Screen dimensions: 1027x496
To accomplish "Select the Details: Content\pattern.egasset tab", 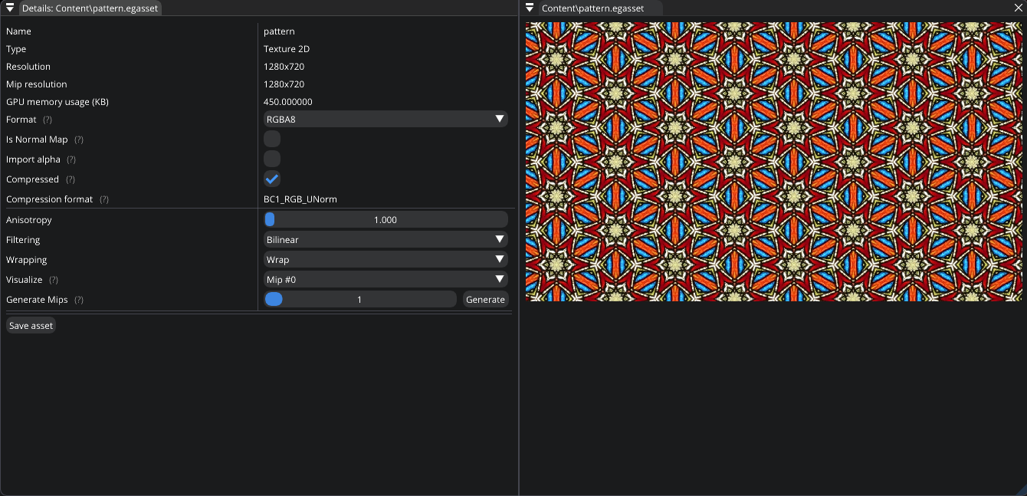I will (x=91, y=8).
